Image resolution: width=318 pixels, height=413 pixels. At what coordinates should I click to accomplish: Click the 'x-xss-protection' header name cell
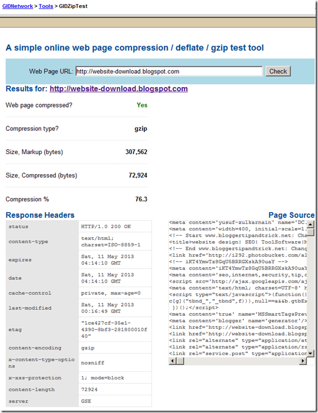click(42, 378)
